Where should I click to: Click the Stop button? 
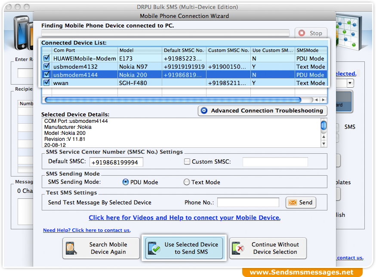point(311,33)
